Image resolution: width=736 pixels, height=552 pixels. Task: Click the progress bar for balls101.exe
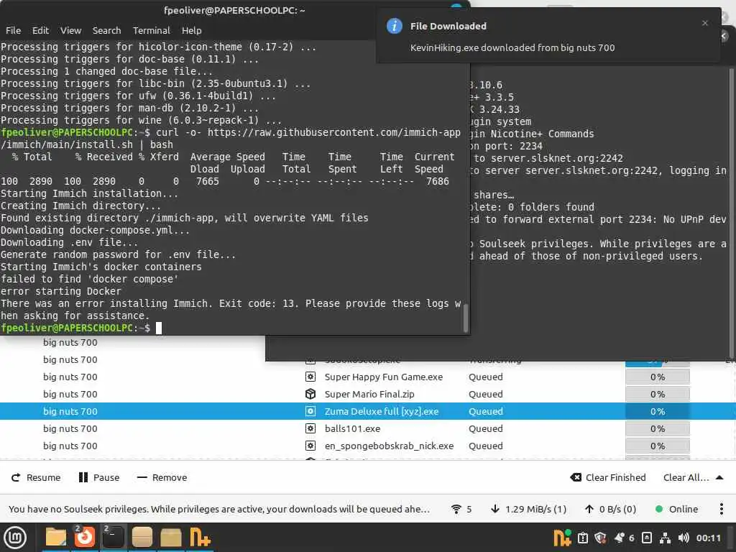point(657,428)
